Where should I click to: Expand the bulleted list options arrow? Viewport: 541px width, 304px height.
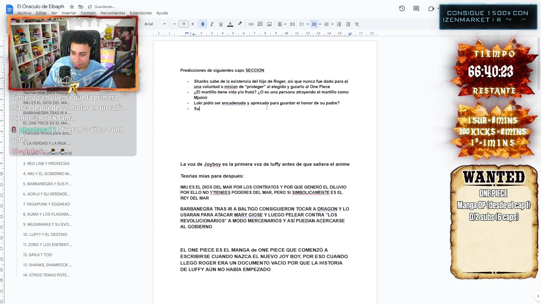320,24
